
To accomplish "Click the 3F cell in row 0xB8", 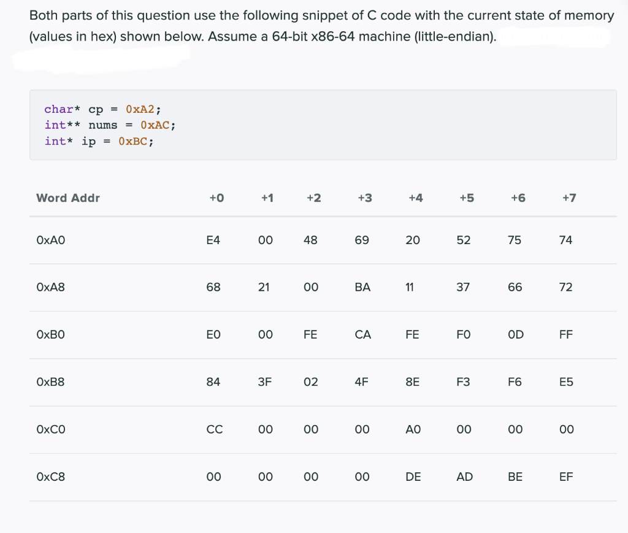I will pos(264,382).
